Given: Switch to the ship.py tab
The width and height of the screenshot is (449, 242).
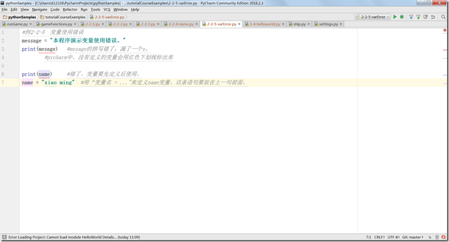Looking at the screenshot, I should pyautogui.click(x=300, y=24).
